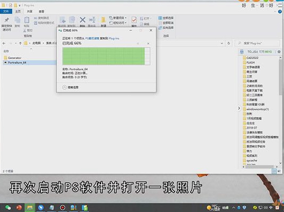Click the Copy icon in the ribbon
Screen dimensions: 284x212
click(18, 20)
